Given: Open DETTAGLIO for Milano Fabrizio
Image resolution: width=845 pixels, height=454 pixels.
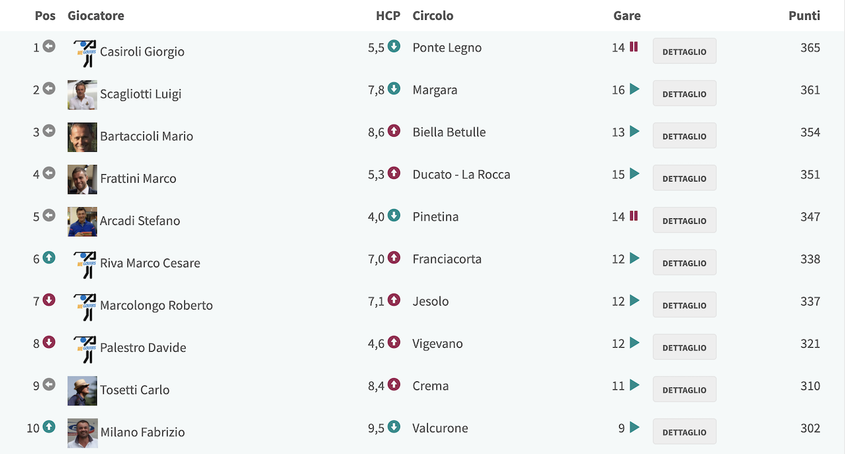Looking at the screenshot, I should click(685, 431).
